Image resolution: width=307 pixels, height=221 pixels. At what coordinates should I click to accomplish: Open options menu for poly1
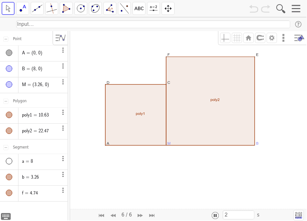click(x=63, y=112)
